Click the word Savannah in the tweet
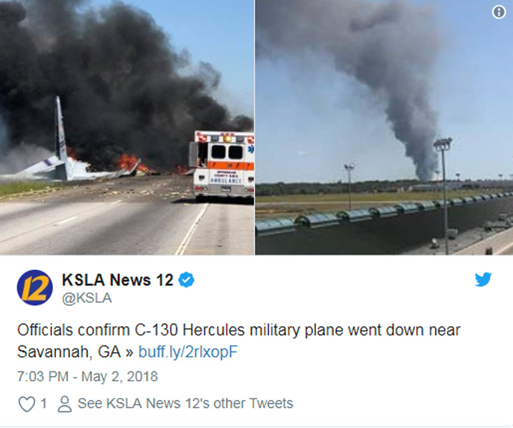 [52, 352]
